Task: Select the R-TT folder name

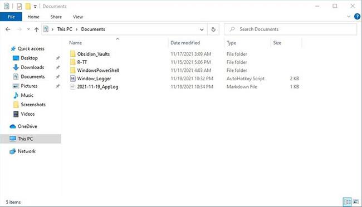Action: (x=82, y=62)
